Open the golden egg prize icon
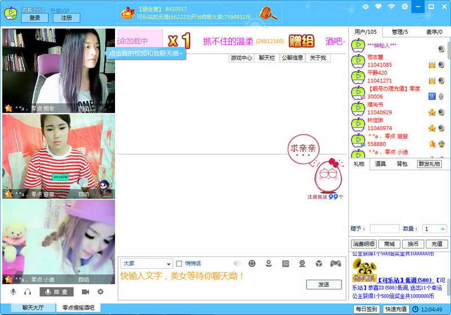Viewport: 451px width, 315px height. (x=127, y=13)
